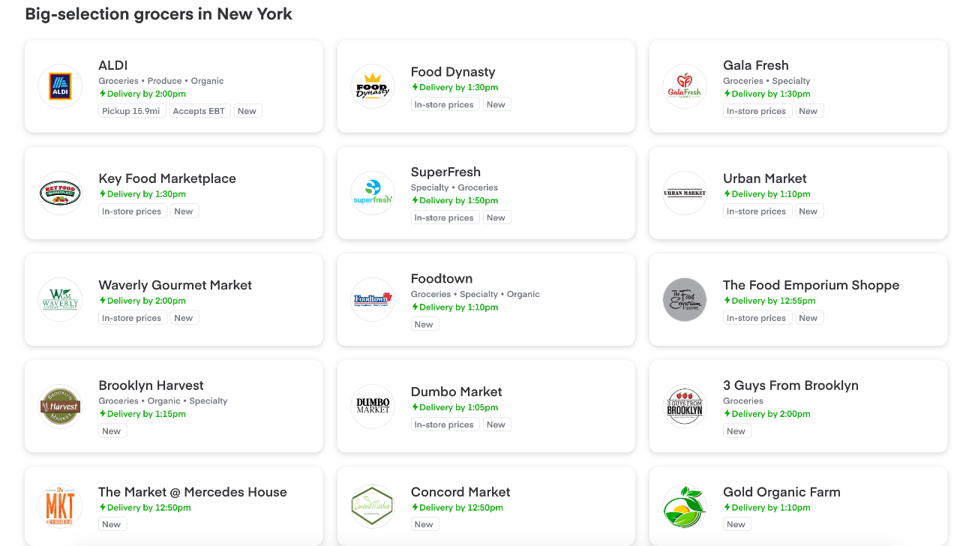The height and width of the screenshot is (546, 972).
Task: Click SuperFresh's Specialty • Groceries text
Action: pos(454,187)
